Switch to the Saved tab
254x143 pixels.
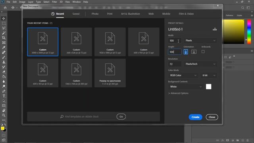point(76,14)
